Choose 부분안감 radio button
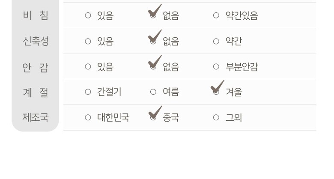 coord(216,67)
